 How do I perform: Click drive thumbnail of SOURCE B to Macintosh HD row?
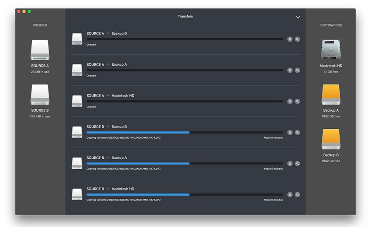click(x=77, y=194)
